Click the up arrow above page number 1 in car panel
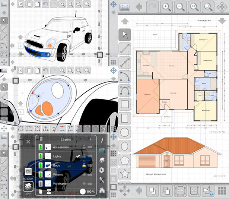Image resolution: width=229 pixels, height=199 pixels. click(20, 37)
